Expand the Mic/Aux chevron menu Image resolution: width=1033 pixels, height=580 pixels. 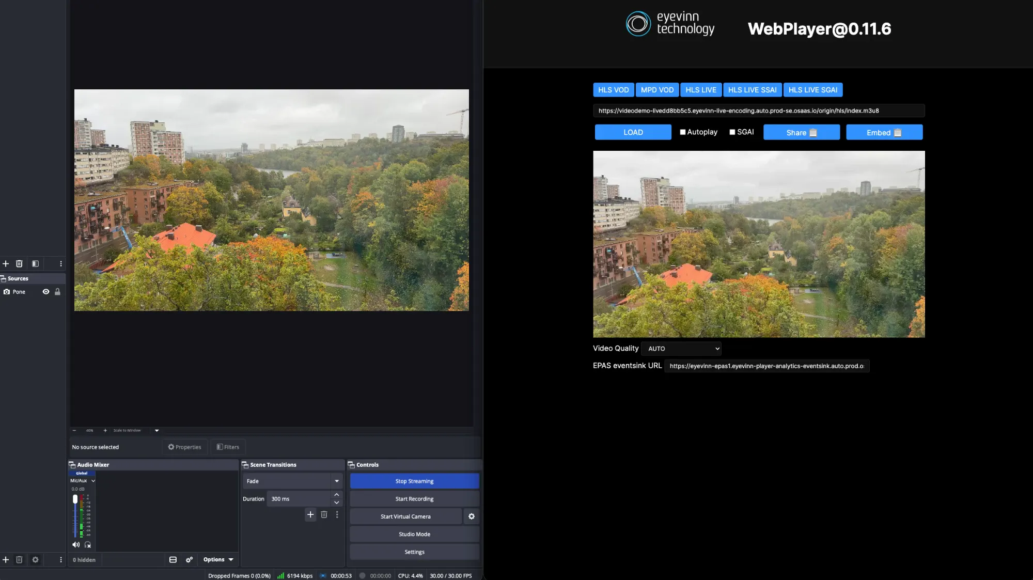tap(93, 481)
